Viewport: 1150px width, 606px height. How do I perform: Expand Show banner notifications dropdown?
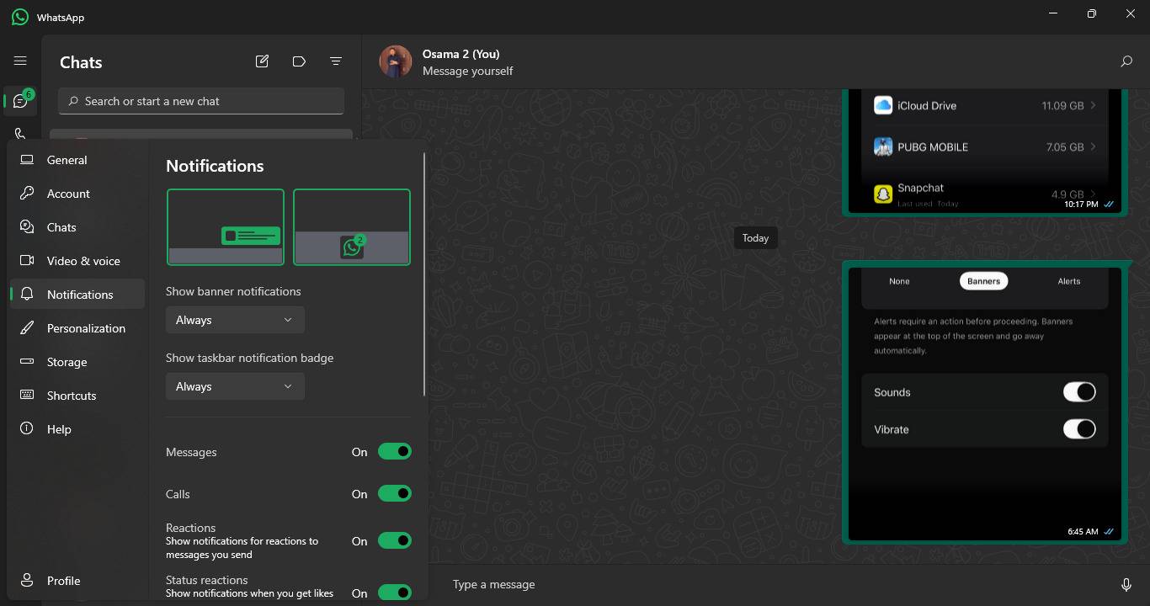235,320
